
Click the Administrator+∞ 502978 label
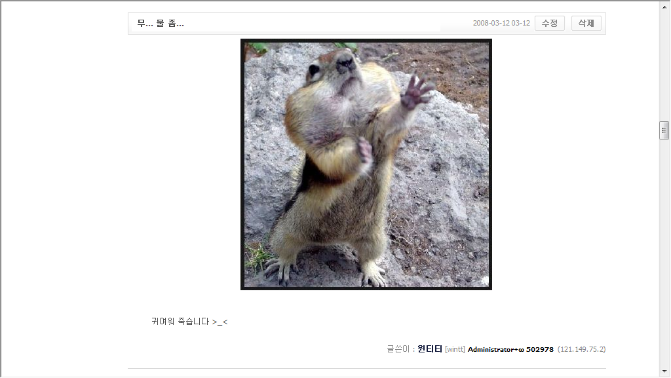[510, 349]
